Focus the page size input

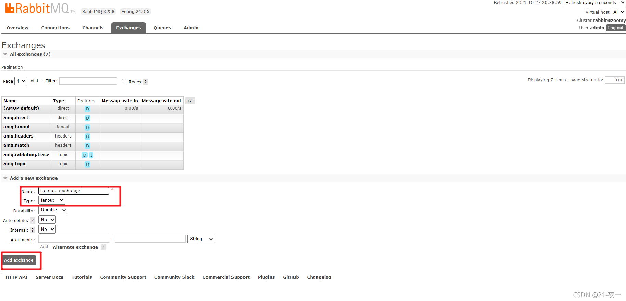pyautogui.click(x=615, y=80)
